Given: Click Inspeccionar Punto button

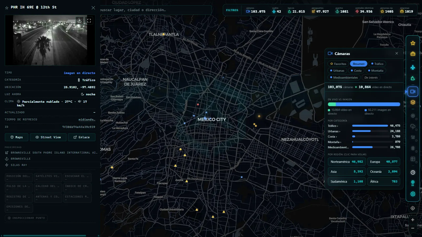Looking at the screenshot, I should [26, 218].
